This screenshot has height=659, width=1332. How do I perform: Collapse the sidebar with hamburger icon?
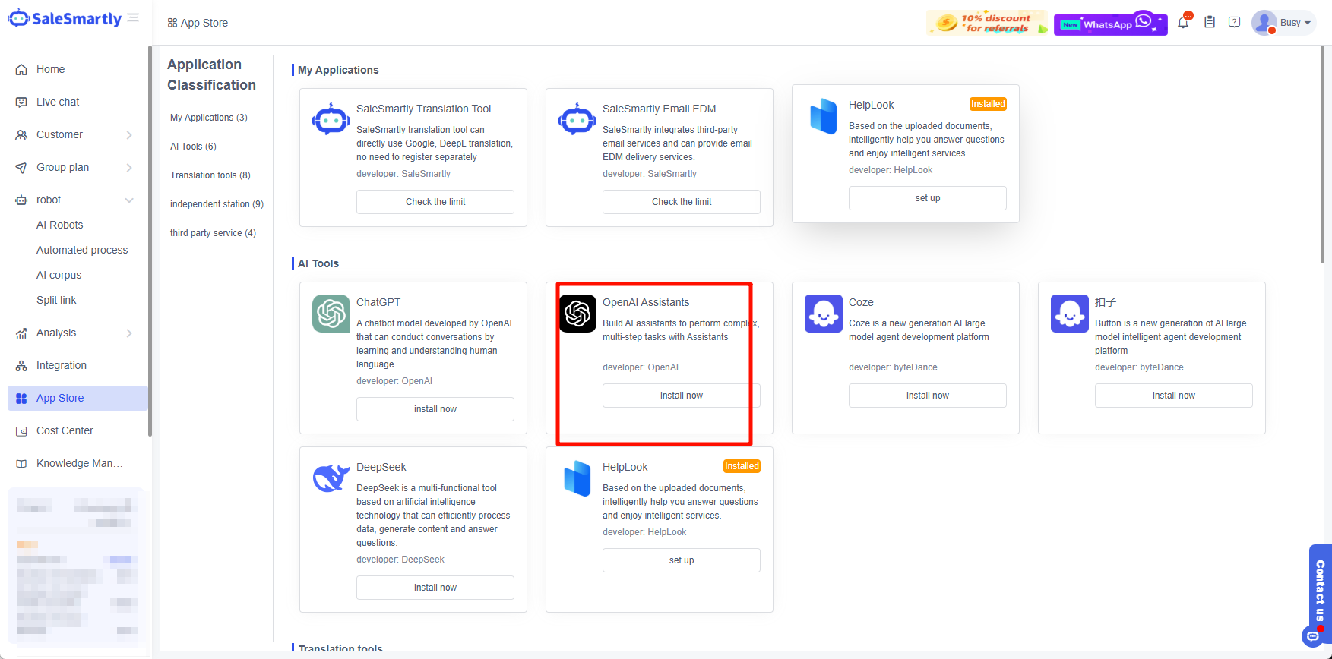[x=134, y=18]
